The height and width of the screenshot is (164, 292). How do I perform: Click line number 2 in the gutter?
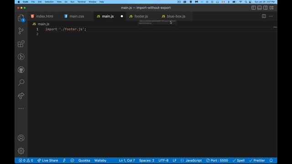tap(37, 34)
